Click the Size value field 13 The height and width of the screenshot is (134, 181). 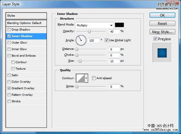[114, 61]
